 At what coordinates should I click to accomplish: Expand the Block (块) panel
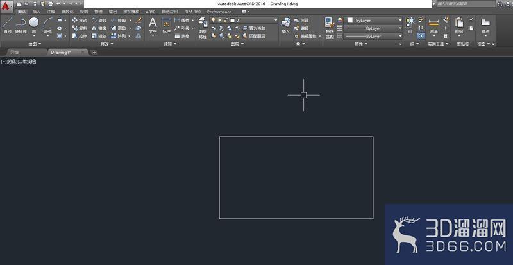point(301,44)
